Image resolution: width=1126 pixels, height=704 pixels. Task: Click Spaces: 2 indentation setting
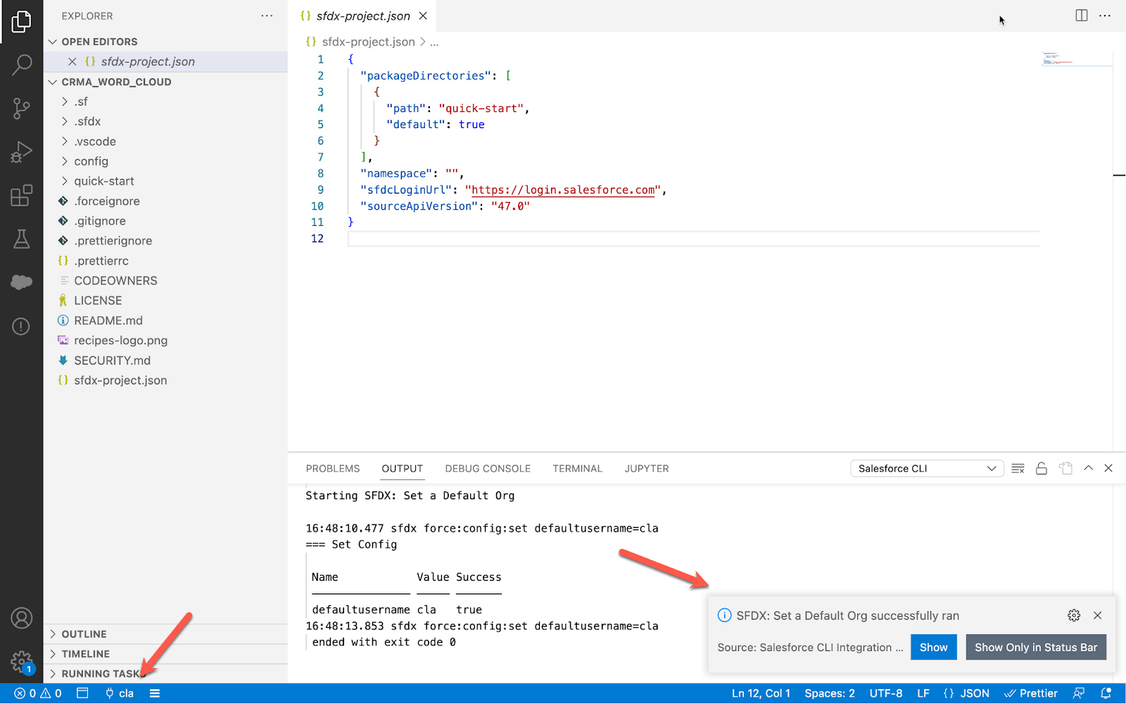[x=830, y=693]
